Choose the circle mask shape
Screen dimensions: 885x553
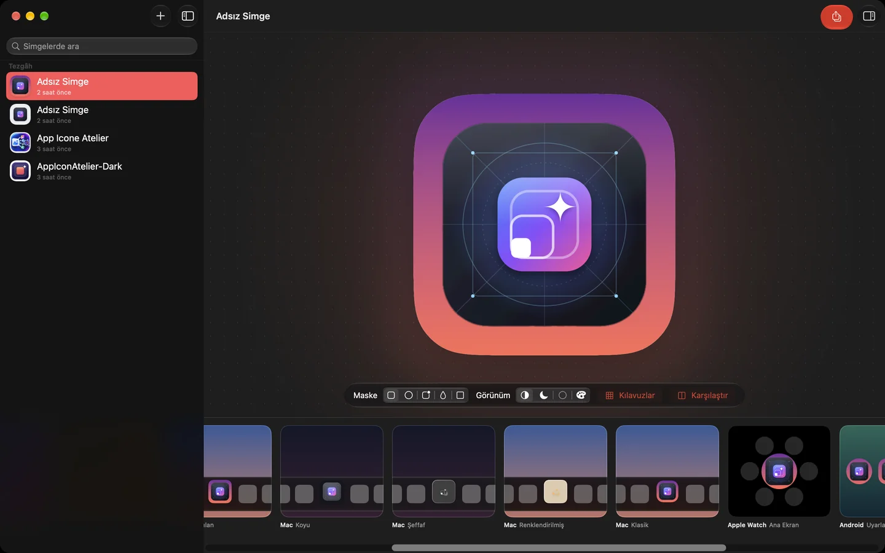[x=409, y=395]
